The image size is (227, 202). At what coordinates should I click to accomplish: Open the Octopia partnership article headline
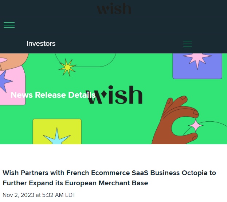coord(109,178)
